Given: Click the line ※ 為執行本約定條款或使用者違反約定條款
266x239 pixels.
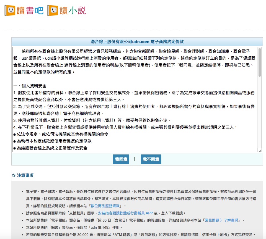Looking at the screenshot, I should [x=52, y=141].
